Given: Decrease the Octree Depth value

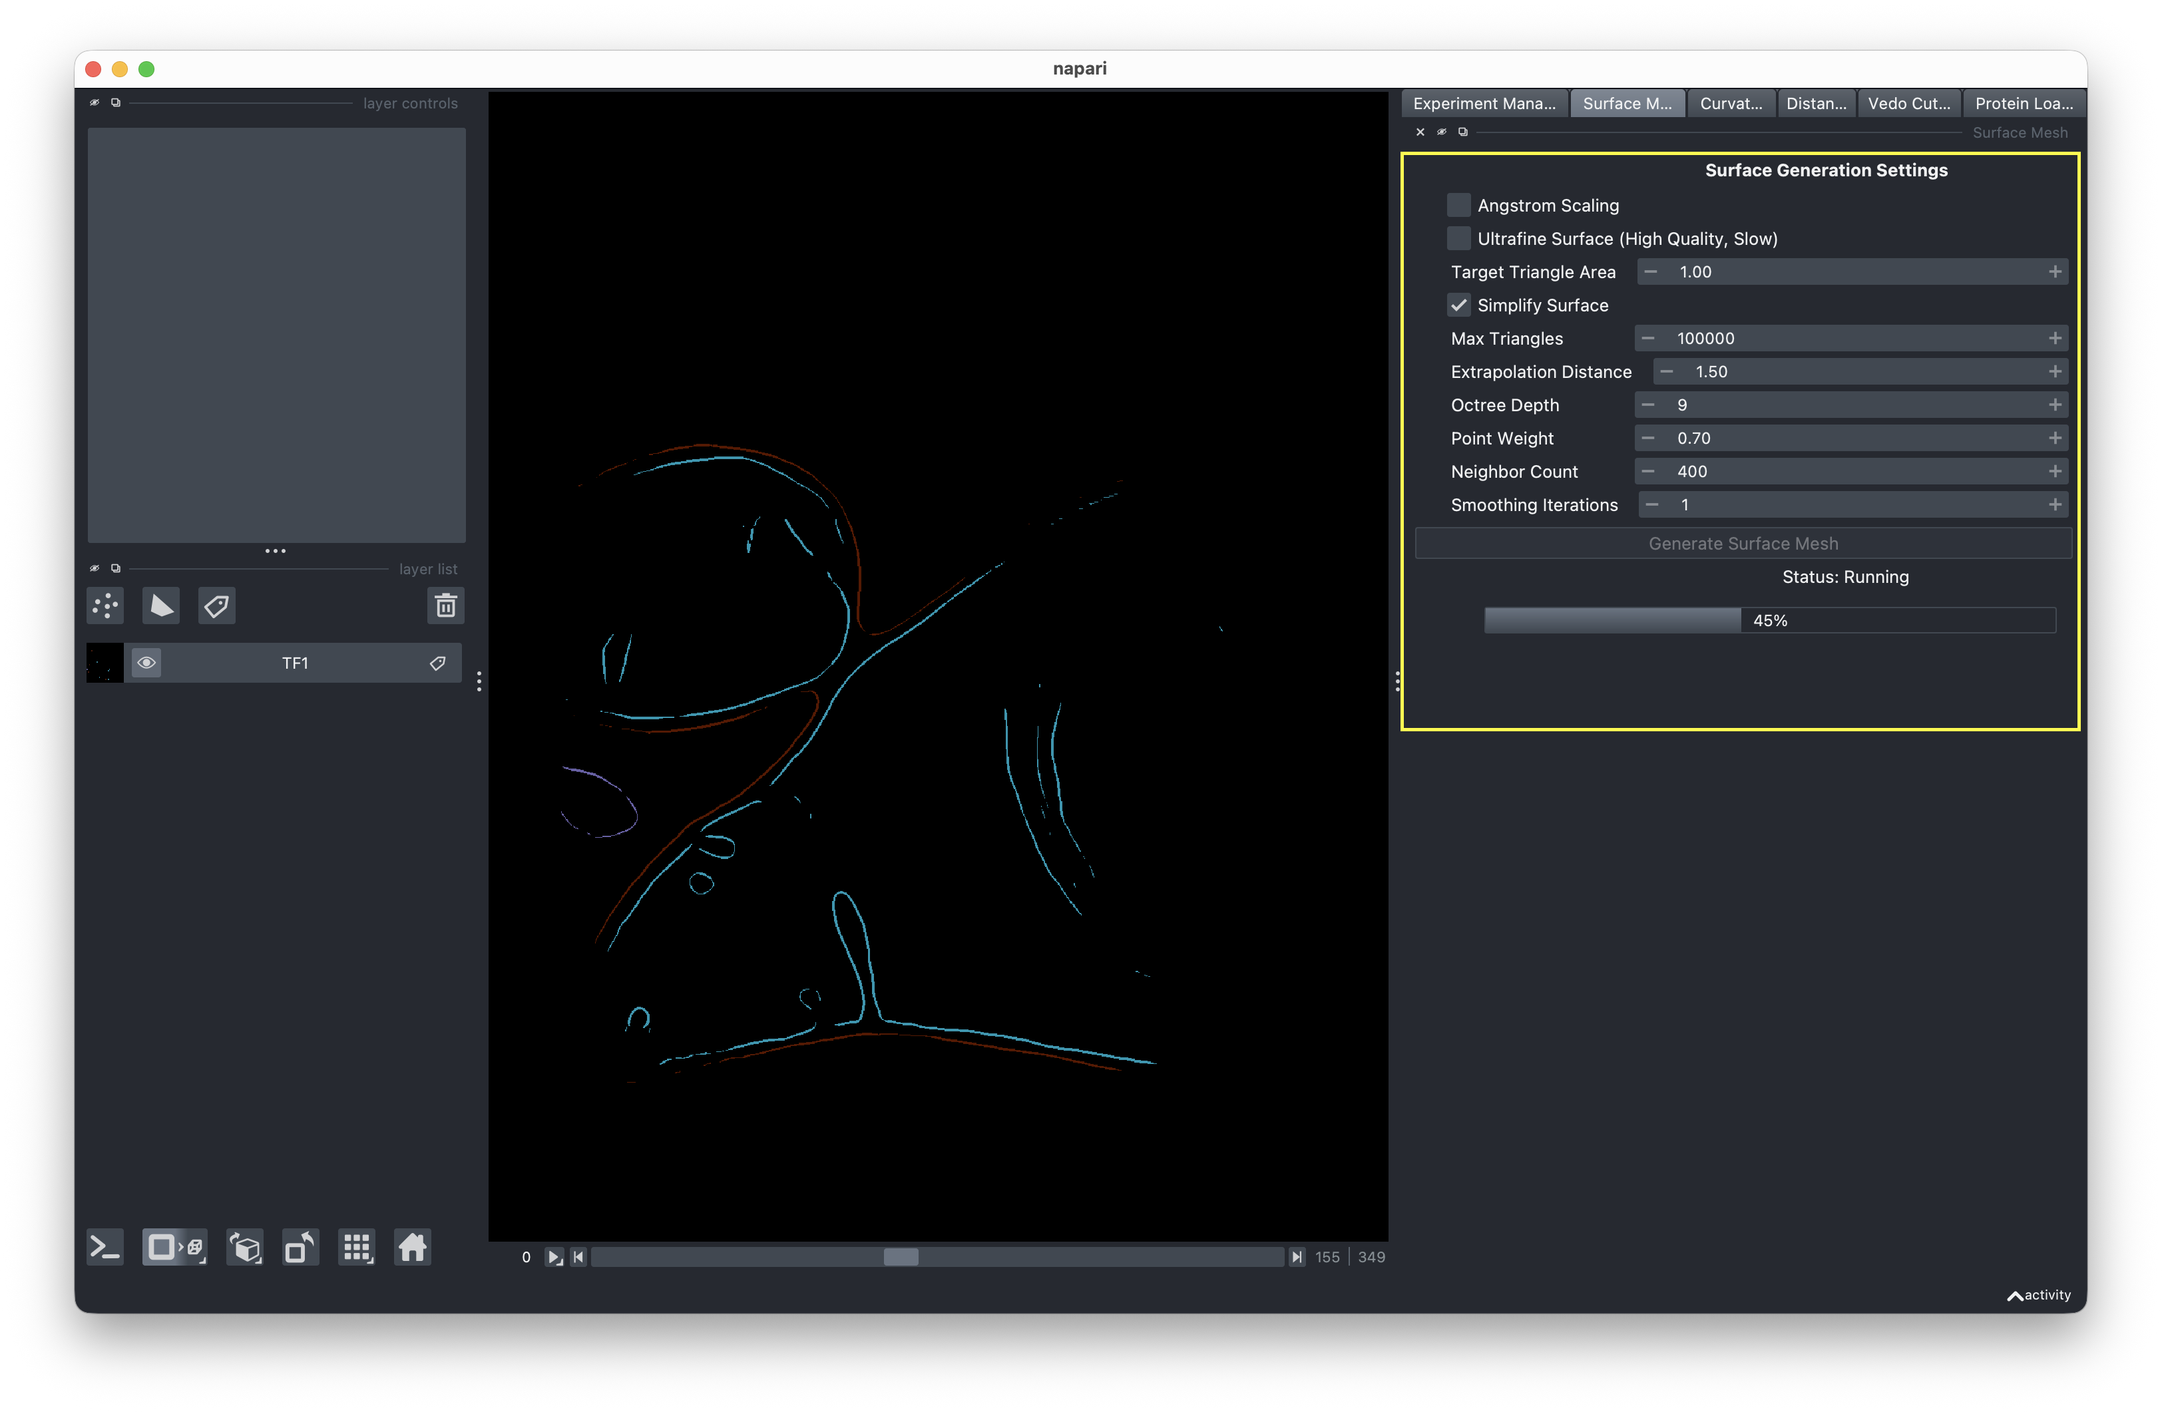Looking at the screenshot, I should [1648, 405].
